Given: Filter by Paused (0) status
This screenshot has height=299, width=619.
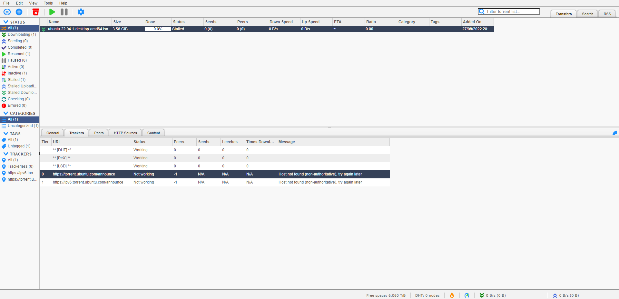Looking at the screenshot, I should pyautogui.click(x=19, y=60).
